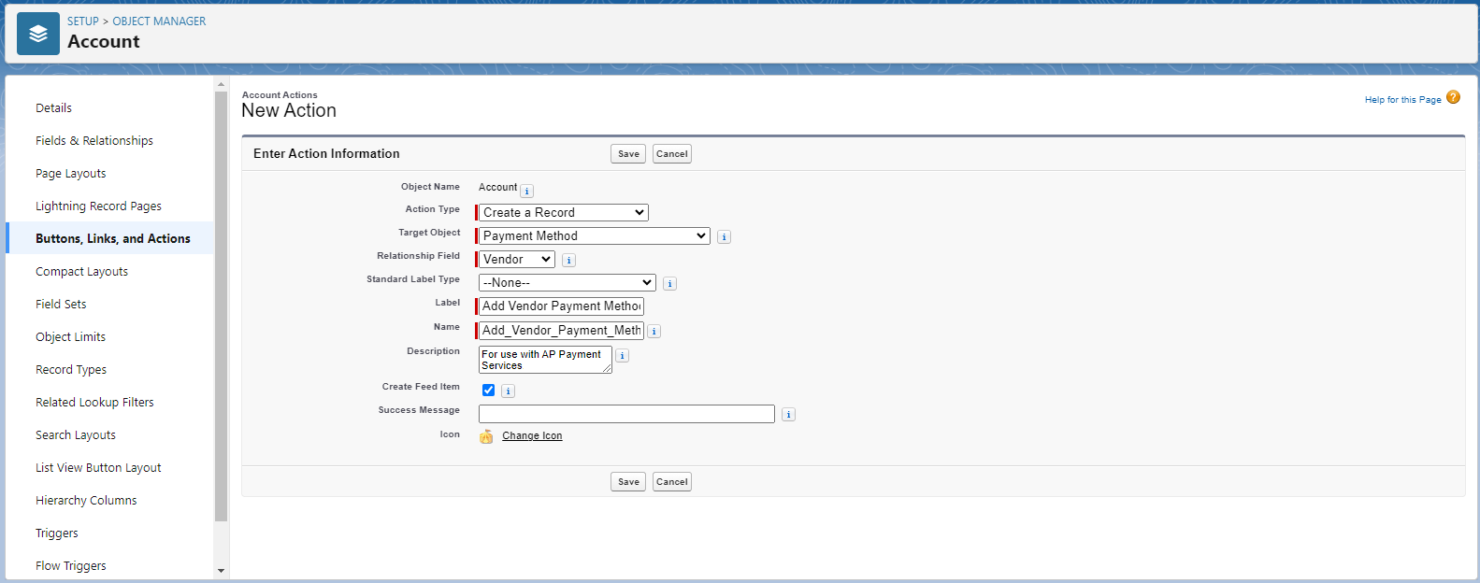Open the Standard Label Type dropdown

pyautogui.click(x=567, y=283)
